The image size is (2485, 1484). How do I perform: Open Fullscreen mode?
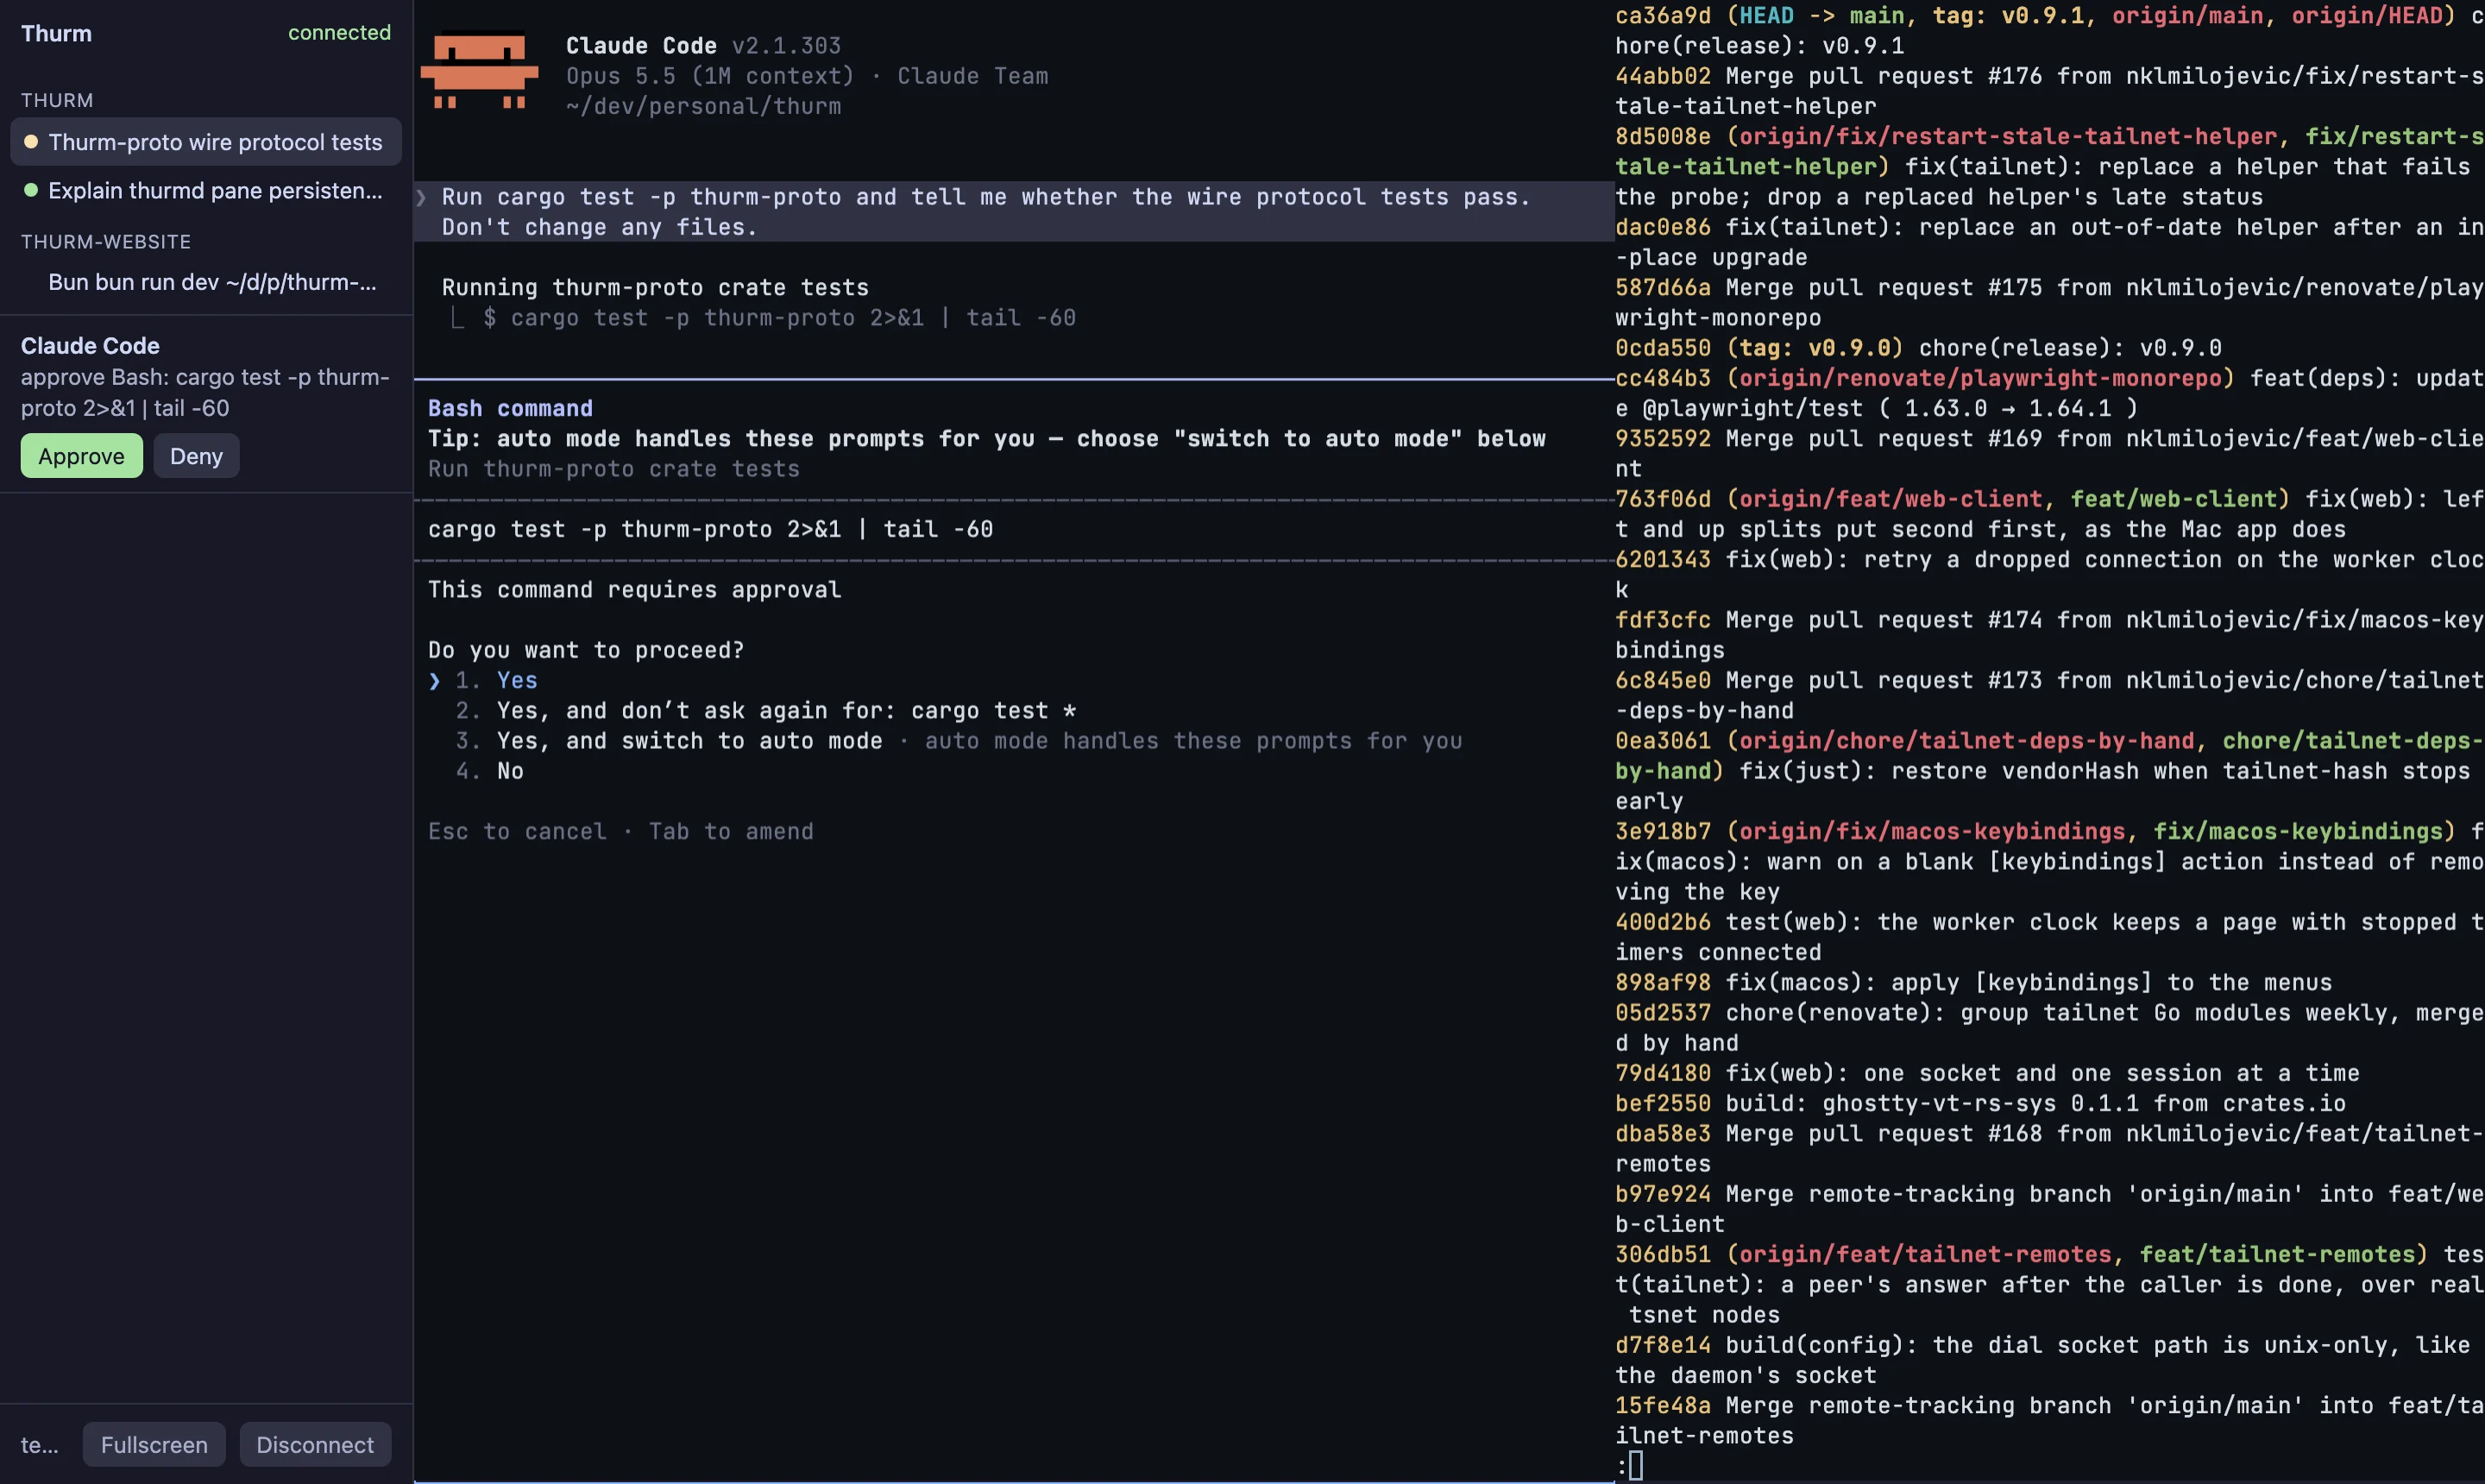[154, 1444]
